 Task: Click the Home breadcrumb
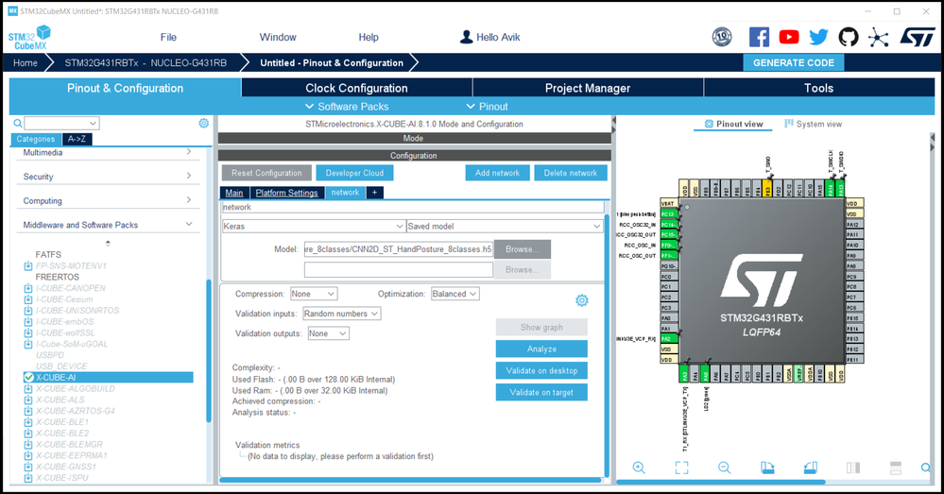coord(26,62)
